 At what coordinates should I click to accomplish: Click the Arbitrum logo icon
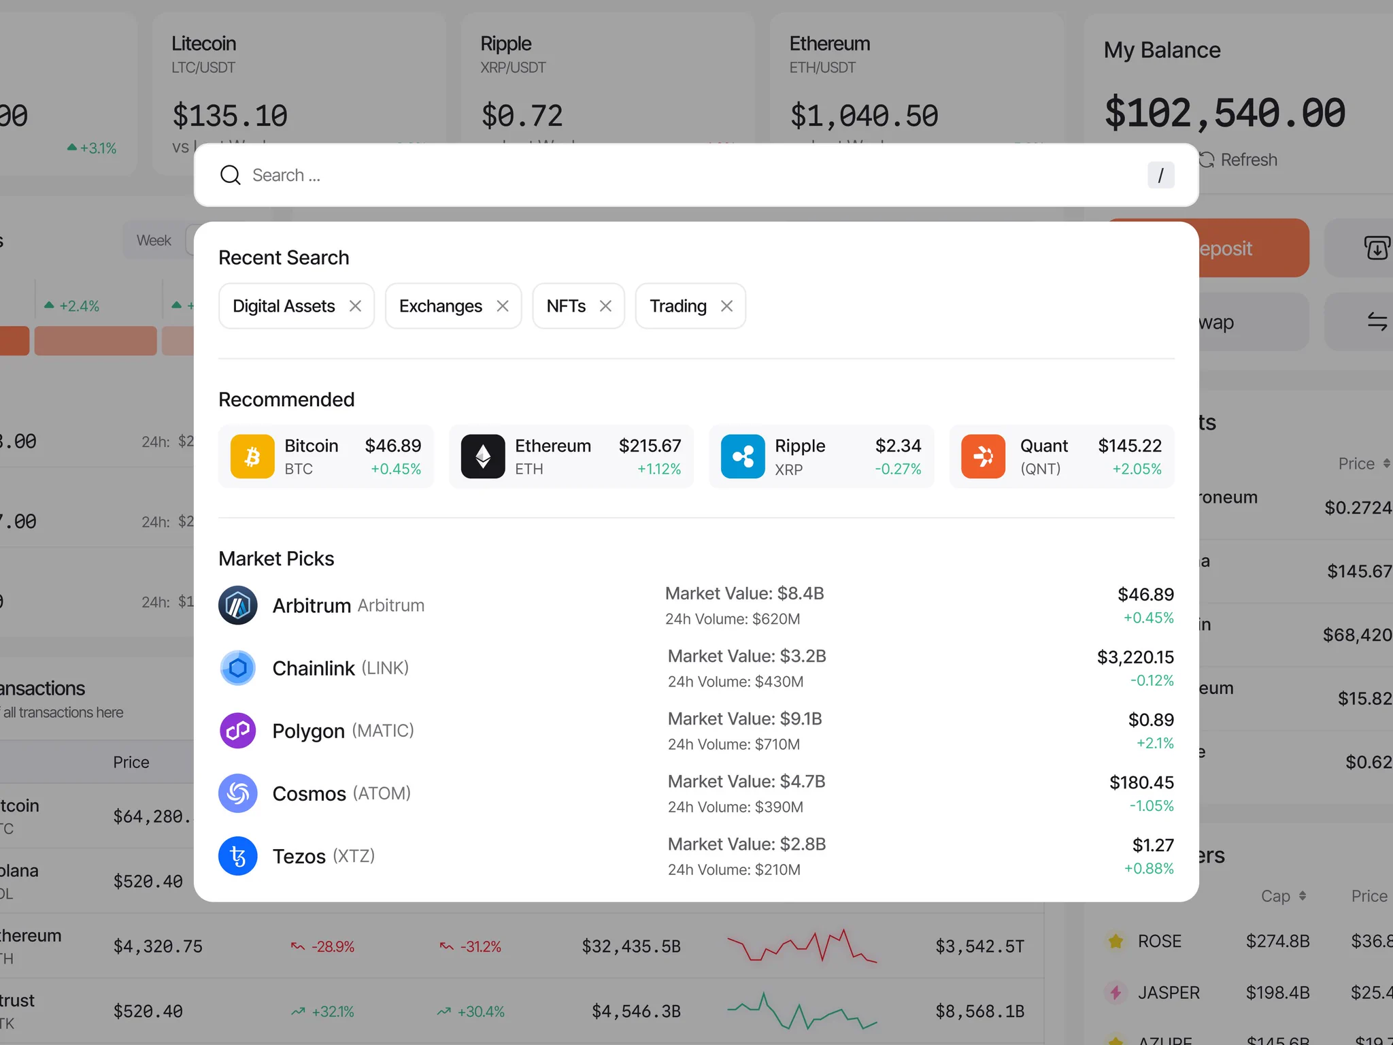coord(238,605)
